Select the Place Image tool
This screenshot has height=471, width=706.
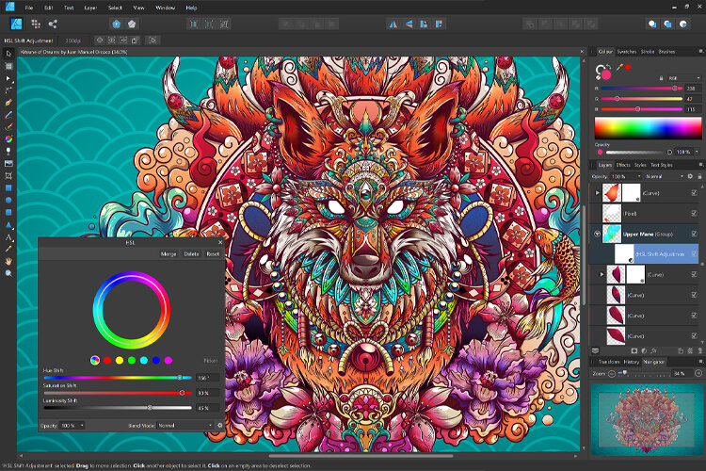[8, 164]
